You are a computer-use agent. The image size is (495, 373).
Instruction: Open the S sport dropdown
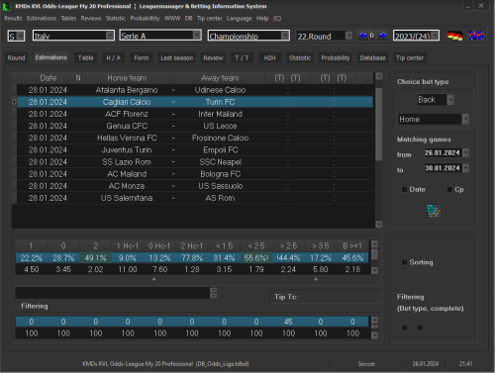21,36
